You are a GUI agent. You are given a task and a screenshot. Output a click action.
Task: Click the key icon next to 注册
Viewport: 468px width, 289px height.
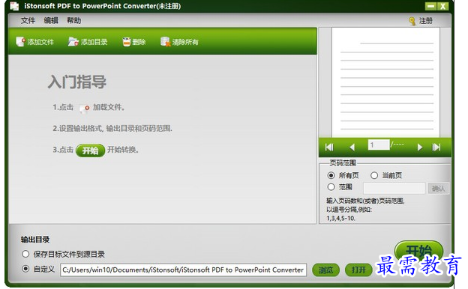(x=412, y=21)
